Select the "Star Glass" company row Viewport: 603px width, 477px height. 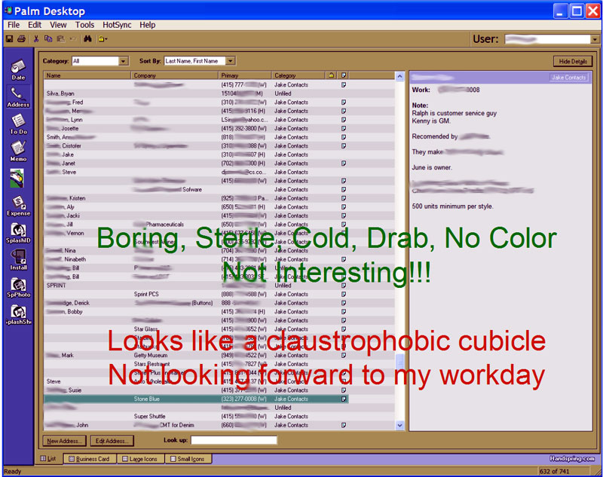tap(219, 329)
